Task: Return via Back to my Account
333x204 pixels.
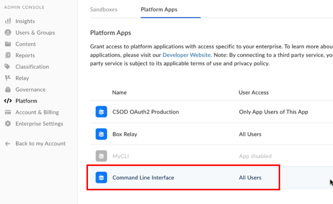Action: click(40, 143)
